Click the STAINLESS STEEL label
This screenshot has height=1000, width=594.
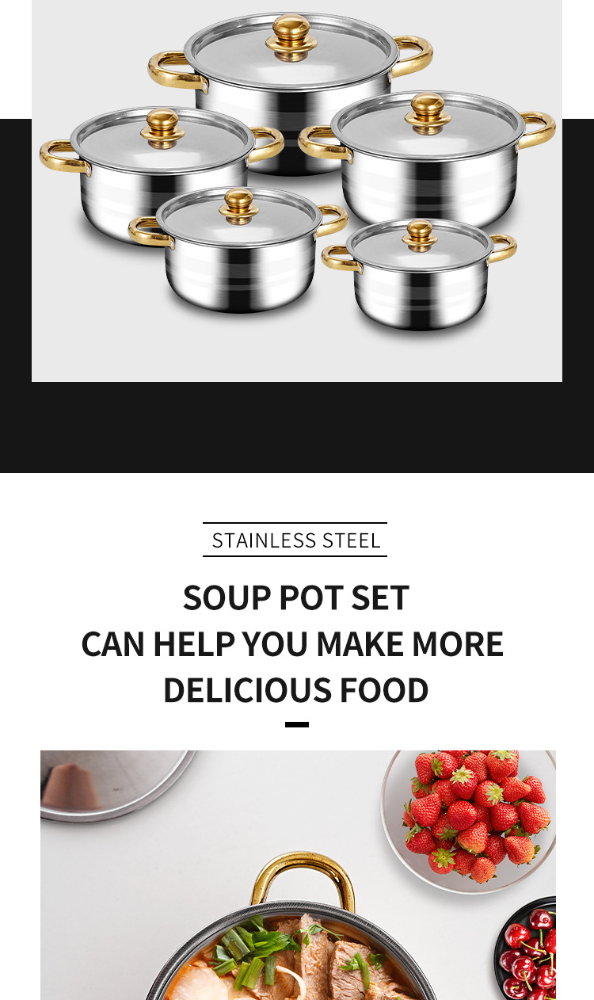(x=295, y=540)
